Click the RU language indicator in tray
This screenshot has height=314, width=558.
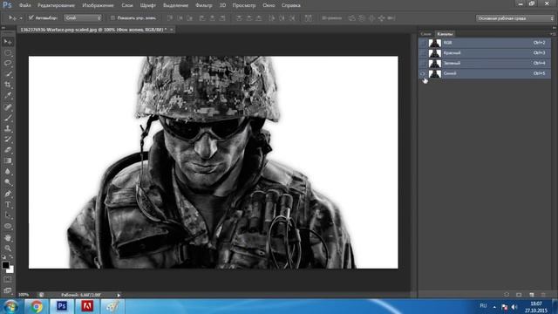click(x=483, y=306)
